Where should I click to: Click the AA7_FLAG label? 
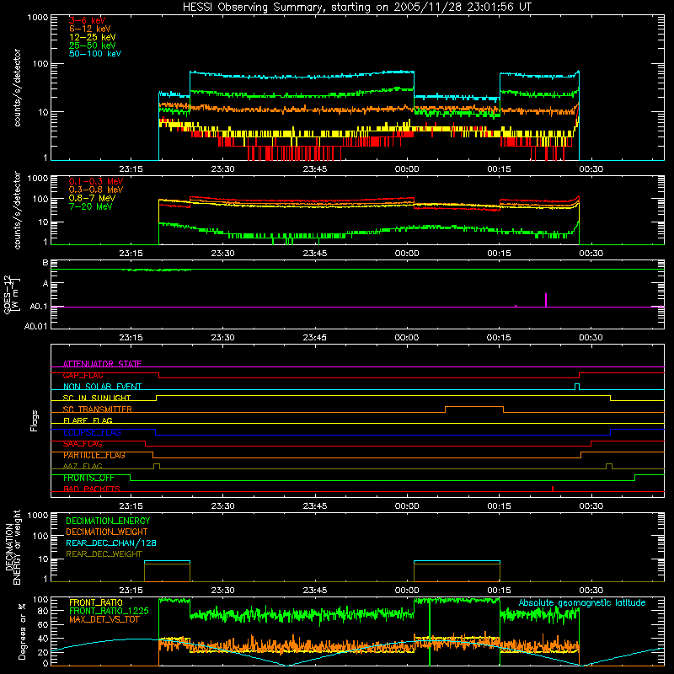pyautogui.click(x=83, y=466)
